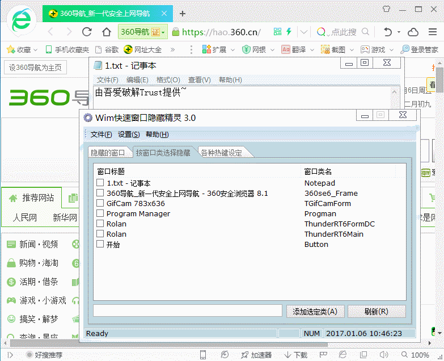Check the Program Manager checkbox
Screen dimensions: 444x361
click(100, 213)
